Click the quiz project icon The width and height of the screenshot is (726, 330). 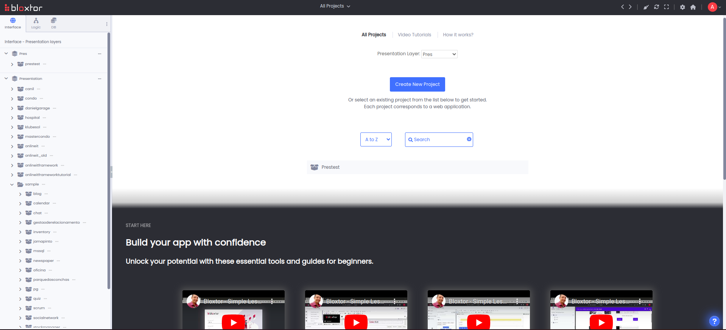pyautogui.click(x=28, y=299)
